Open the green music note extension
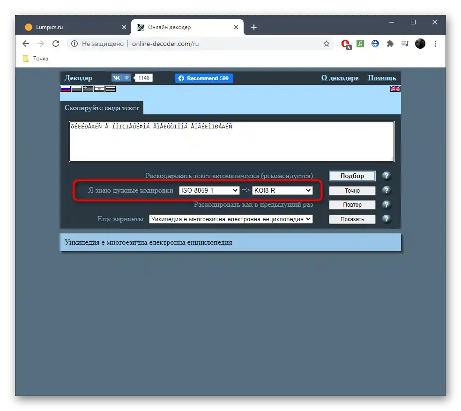This screenshot has height=411, width=461. (360, 44)
